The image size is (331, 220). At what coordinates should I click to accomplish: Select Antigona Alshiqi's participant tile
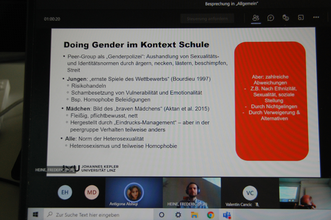(134, 192)
